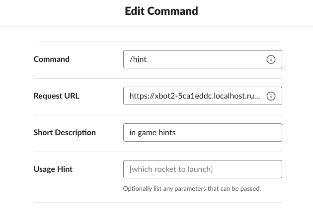Click the "Short Description" field label

coord(65,133)
